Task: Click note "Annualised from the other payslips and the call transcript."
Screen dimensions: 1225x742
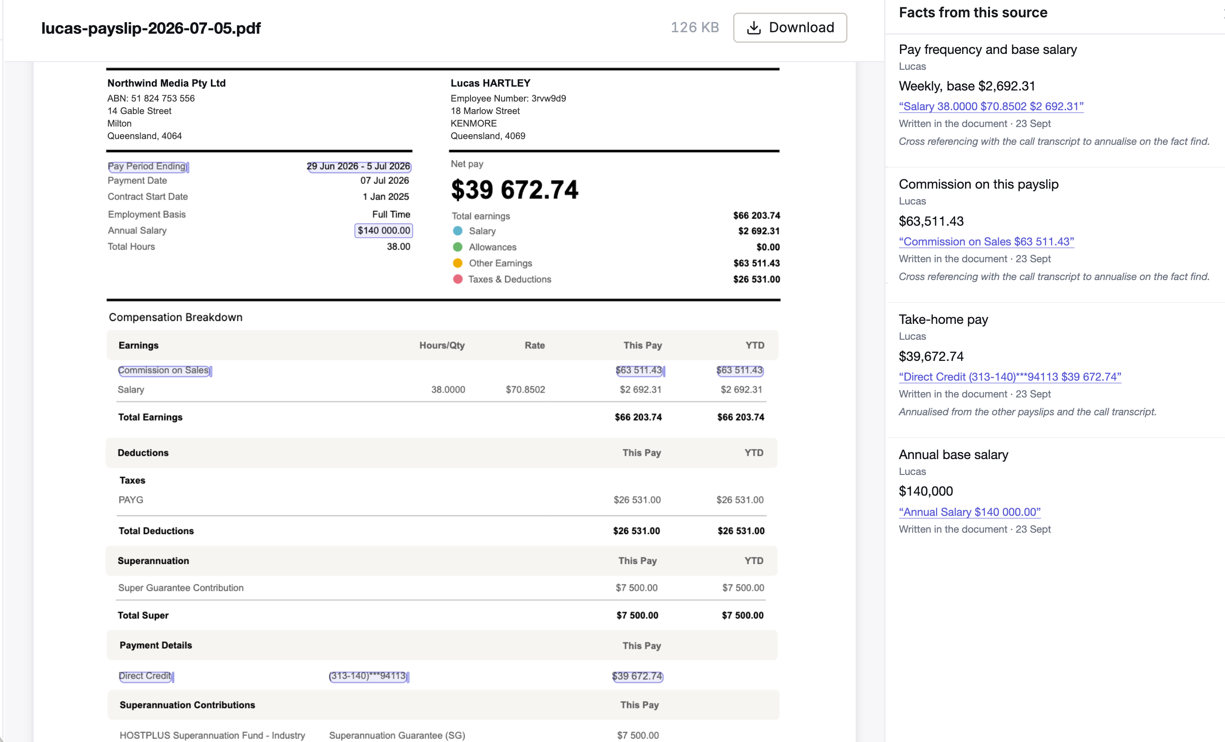Action: click(1028, 412)
